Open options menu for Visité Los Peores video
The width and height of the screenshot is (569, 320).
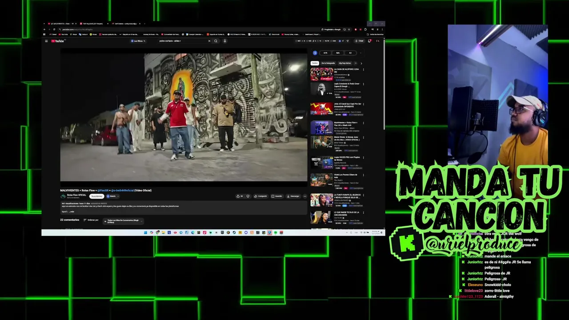click(363, 175)
